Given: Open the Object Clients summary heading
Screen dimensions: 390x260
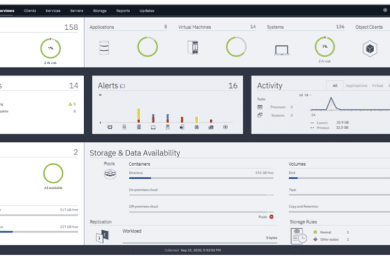Looking at the screenshot, I should (369, 27).
